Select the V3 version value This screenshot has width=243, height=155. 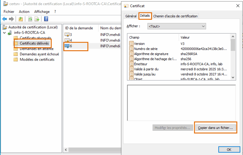[x=183, y=44]
